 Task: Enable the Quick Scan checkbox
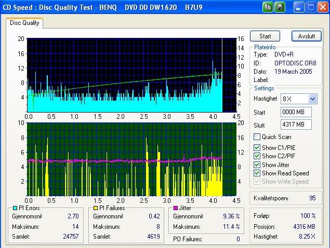pyautogui.click(x=257, y=137)
